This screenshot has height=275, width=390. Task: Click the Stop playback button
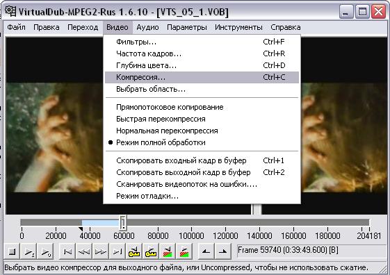12,251
